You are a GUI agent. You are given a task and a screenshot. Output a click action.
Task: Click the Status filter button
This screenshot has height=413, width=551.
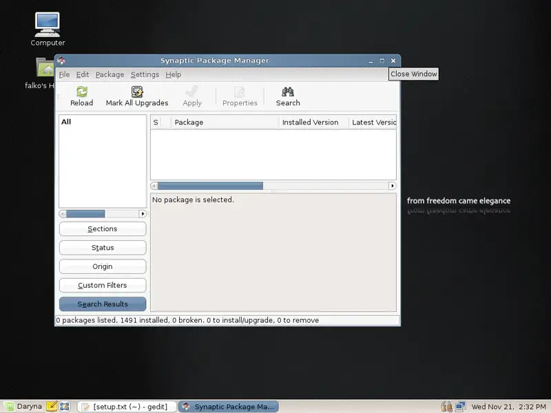[x=103, y=248]
